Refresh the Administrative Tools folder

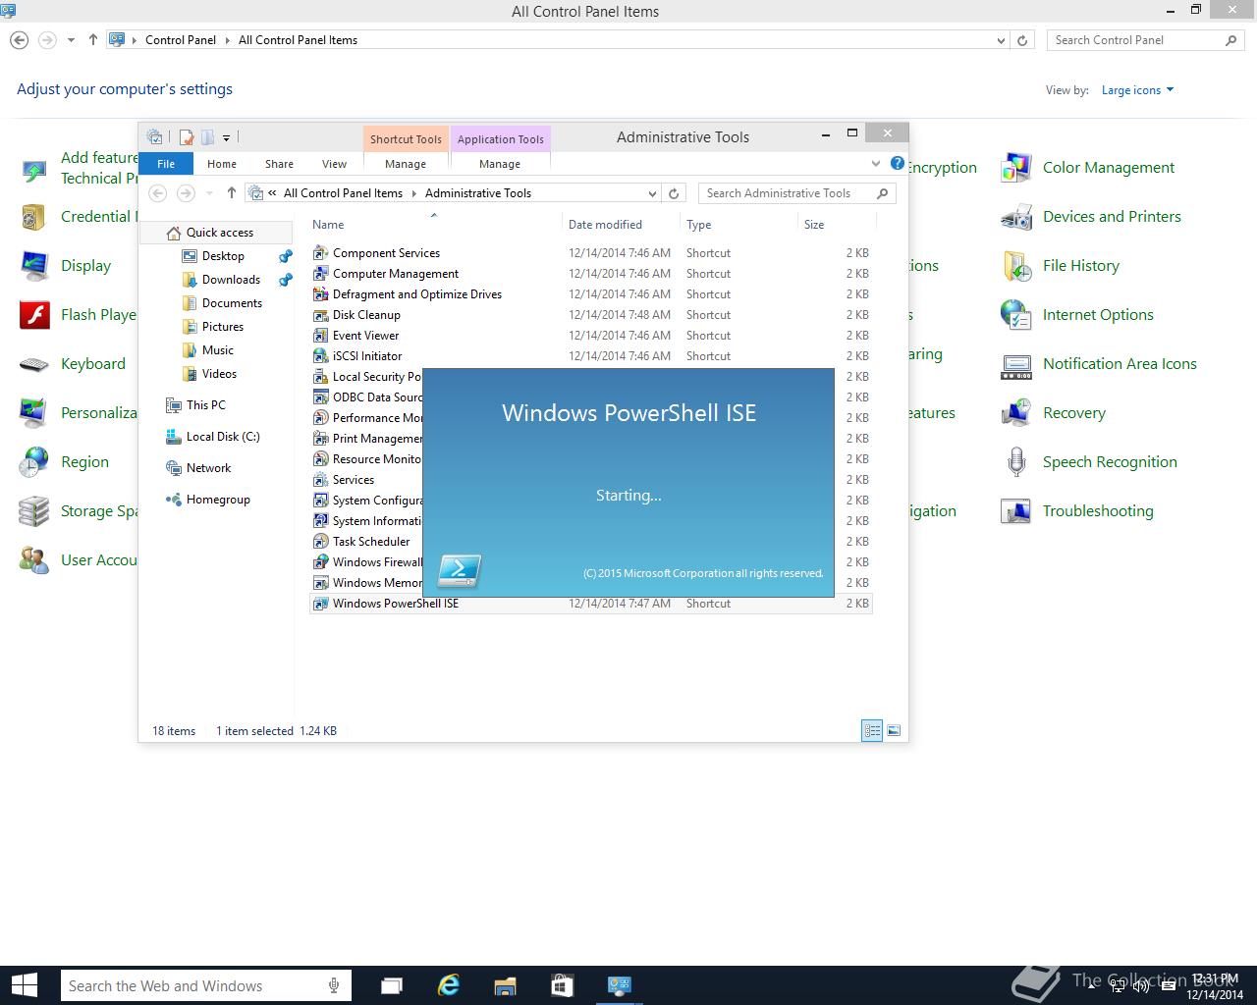674,193
